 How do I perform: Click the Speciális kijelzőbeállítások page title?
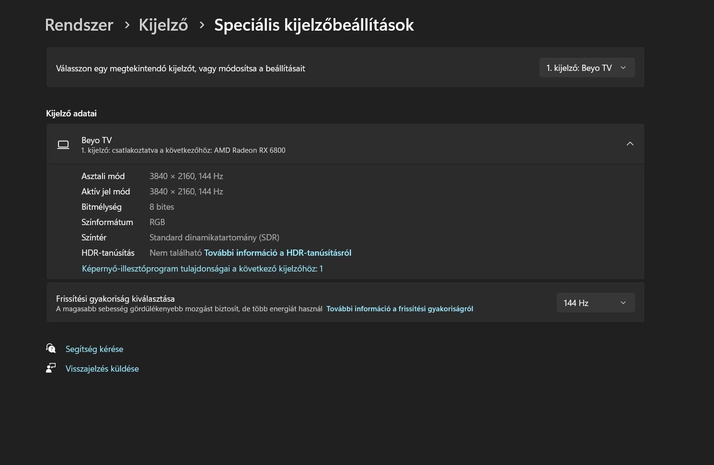(314, 25)
